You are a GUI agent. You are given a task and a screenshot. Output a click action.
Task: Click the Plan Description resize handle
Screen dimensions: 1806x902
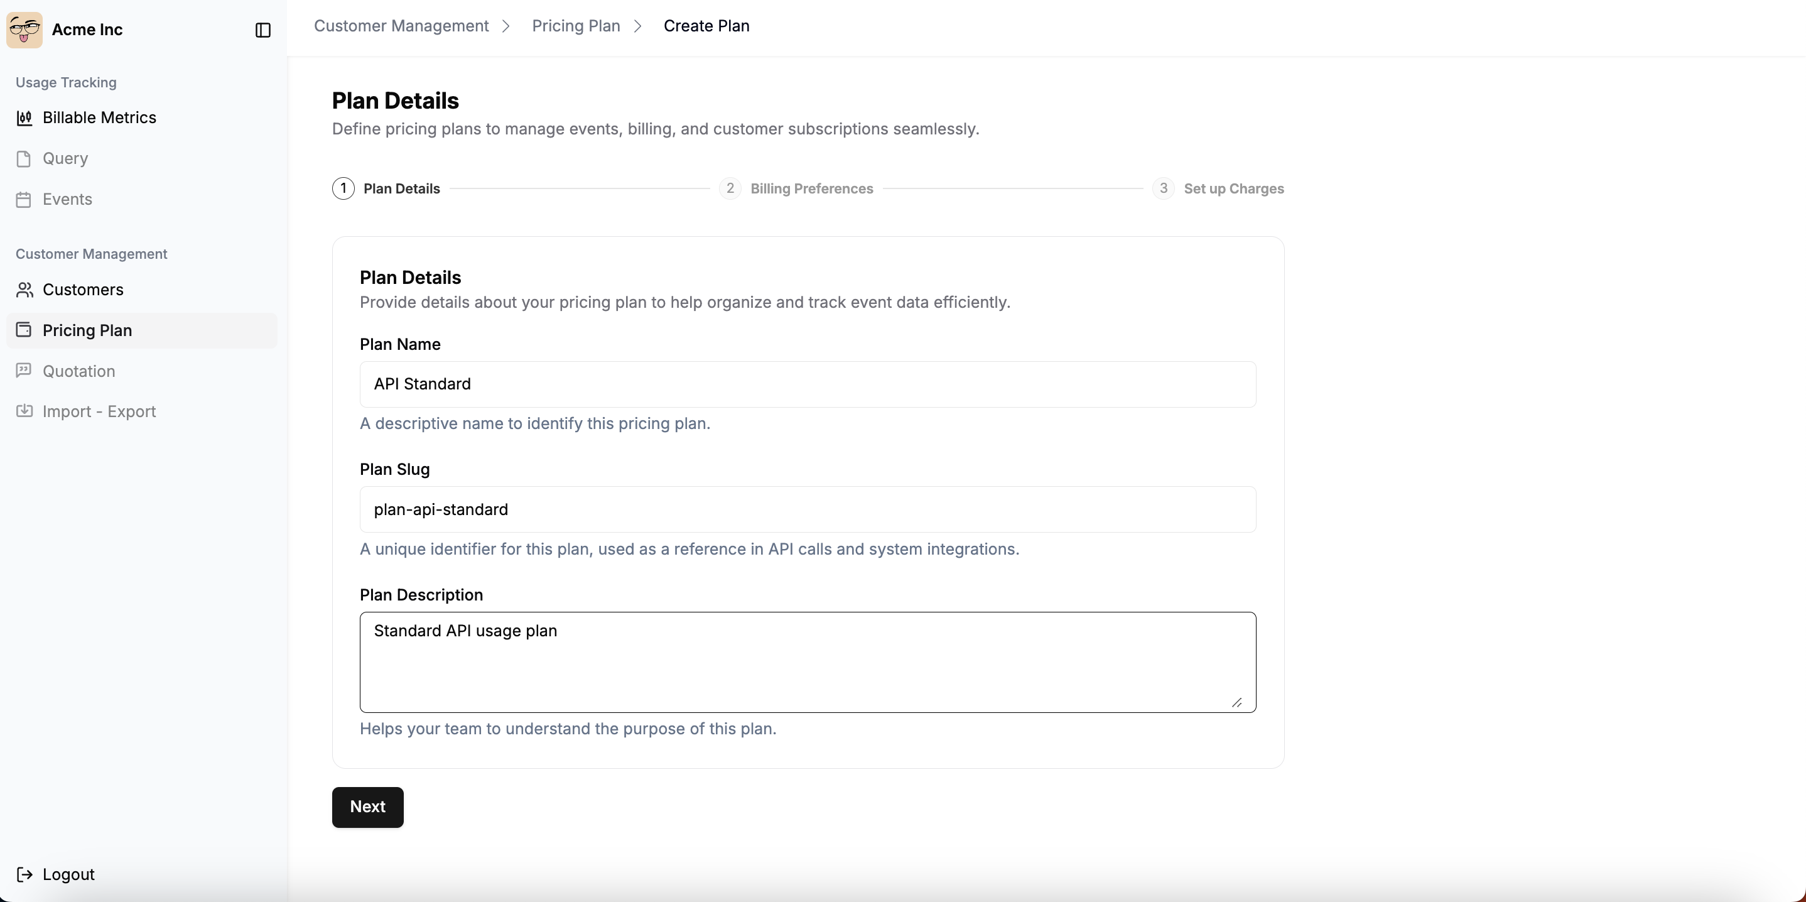[x=1236, y=703]
